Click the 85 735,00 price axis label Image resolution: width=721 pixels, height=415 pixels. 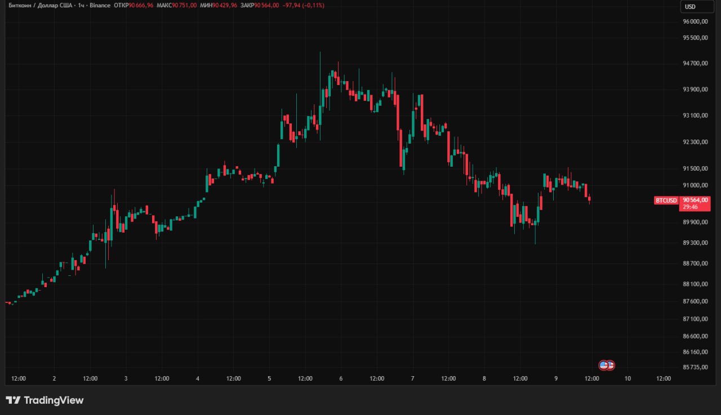tap(695, 367)
